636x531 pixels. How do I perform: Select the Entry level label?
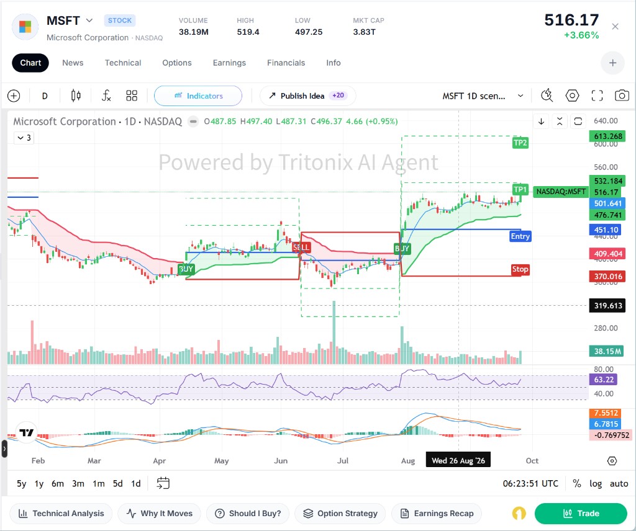(x=520, y=236)
